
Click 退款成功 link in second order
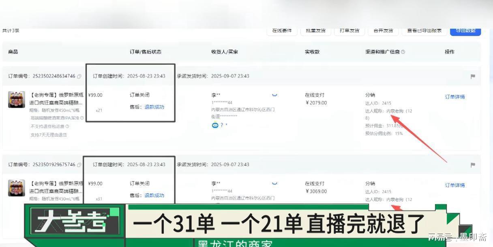[154, 195]
